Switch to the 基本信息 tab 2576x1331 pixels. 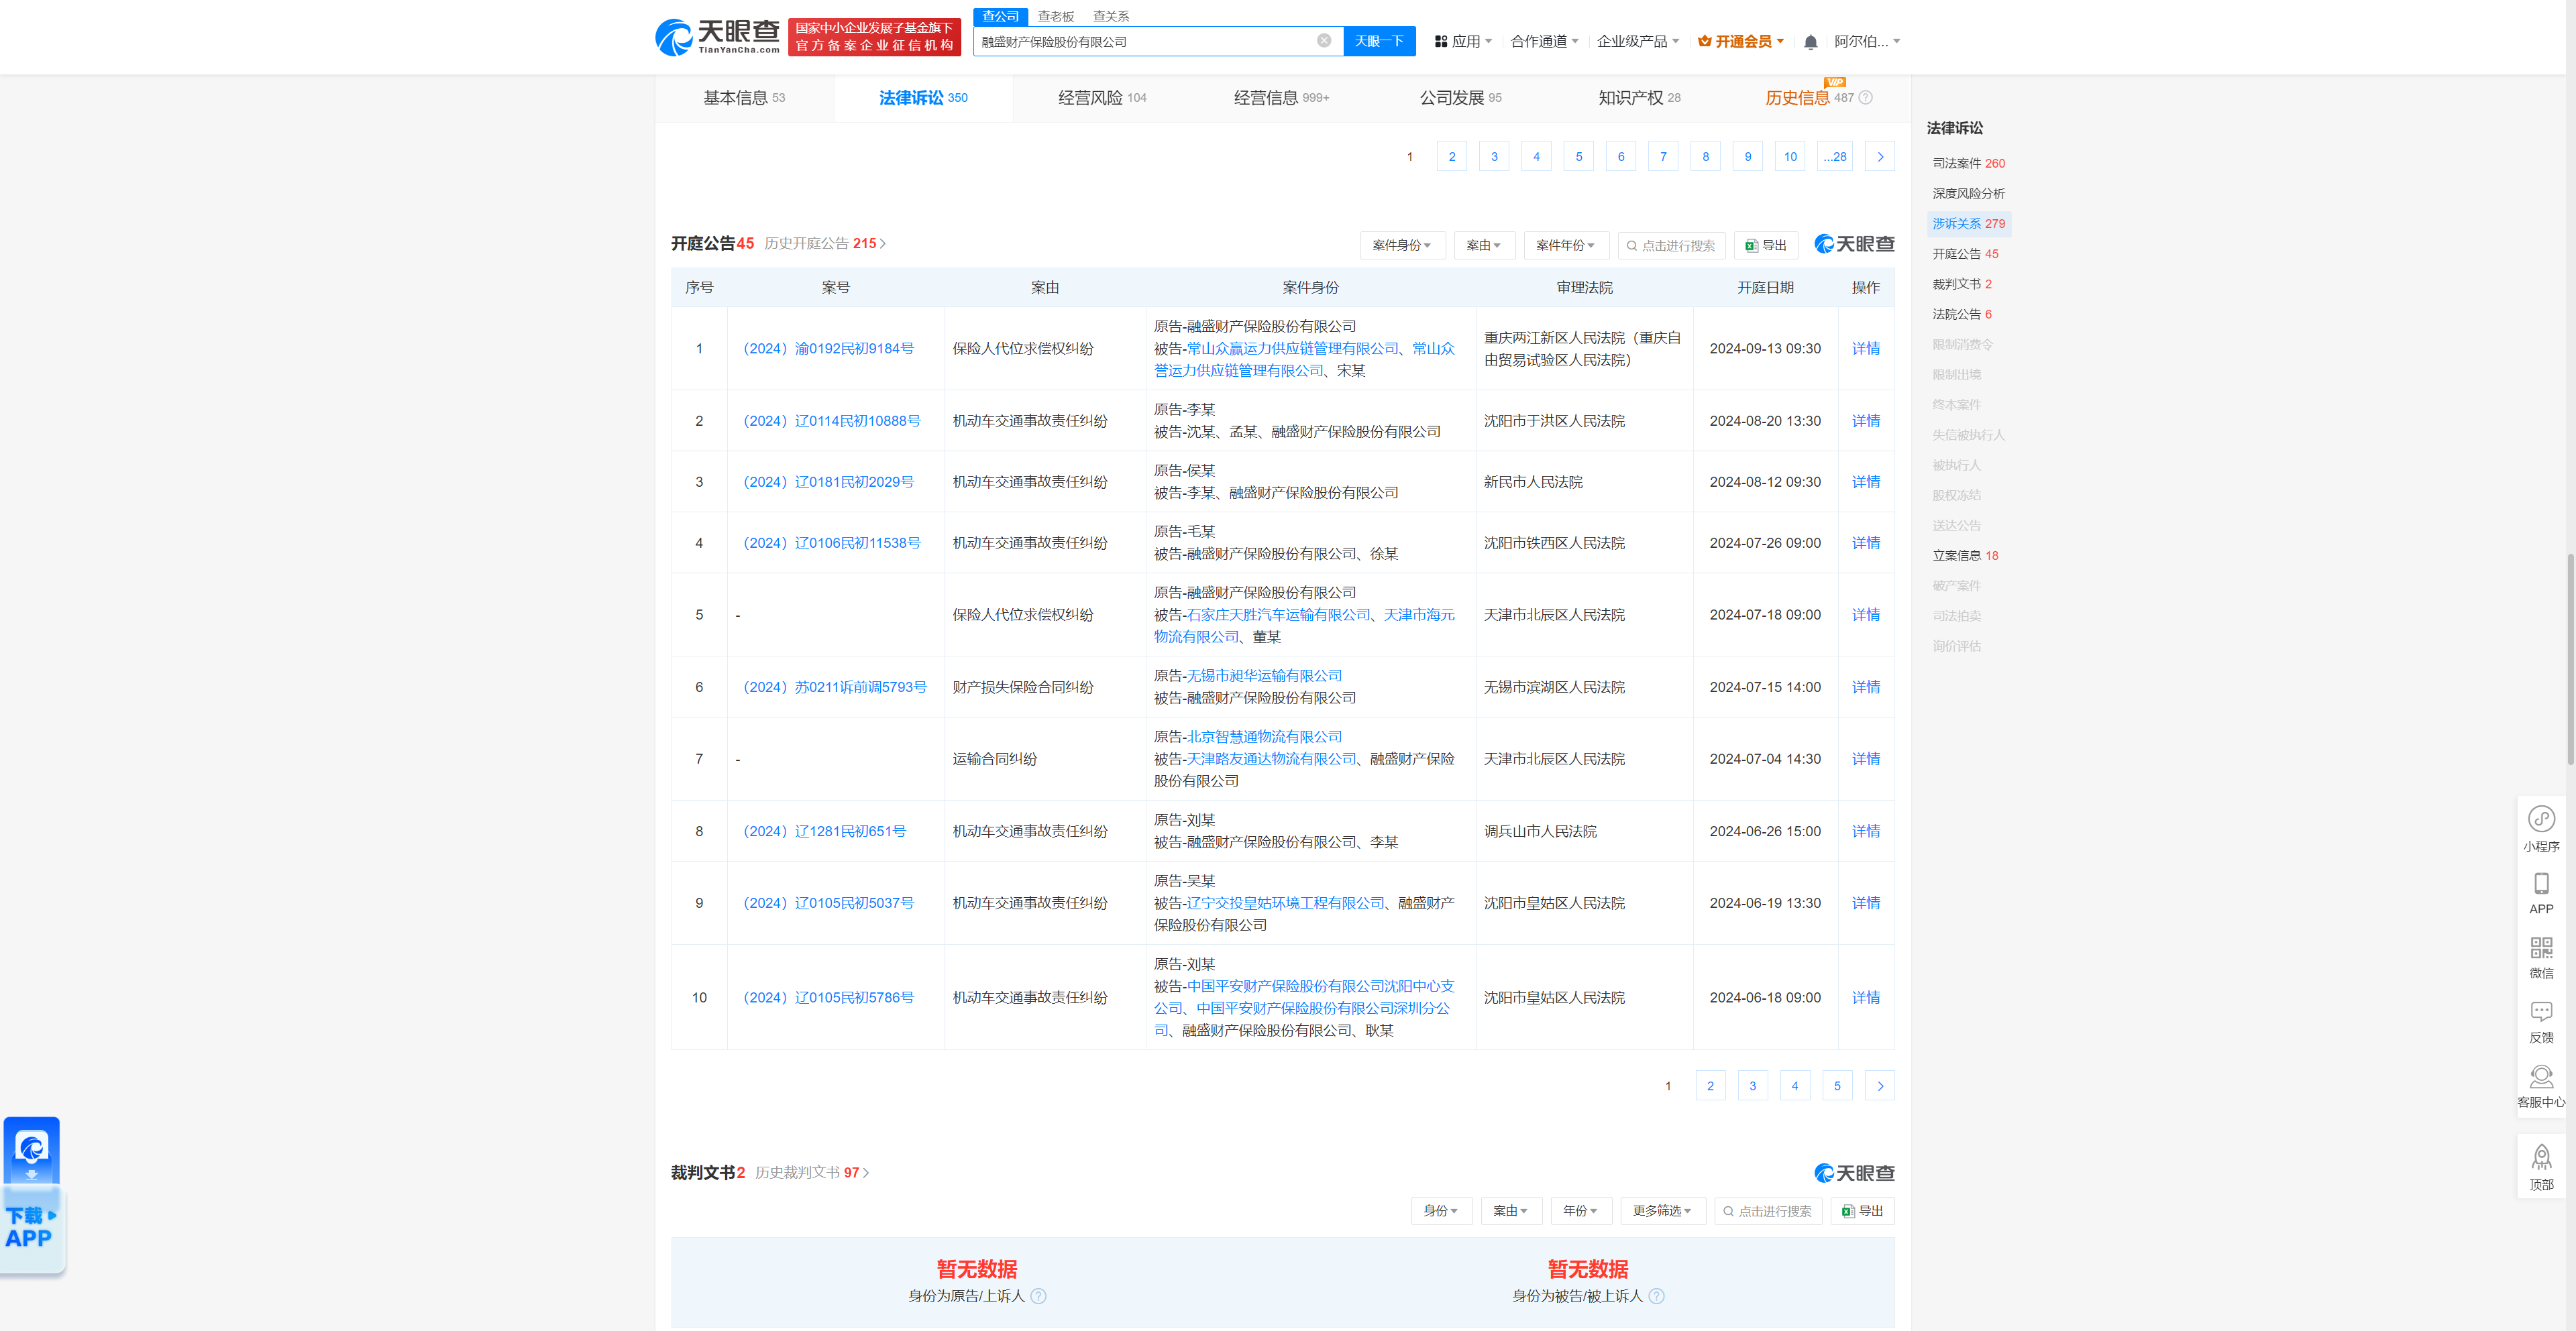coord(744,98)
